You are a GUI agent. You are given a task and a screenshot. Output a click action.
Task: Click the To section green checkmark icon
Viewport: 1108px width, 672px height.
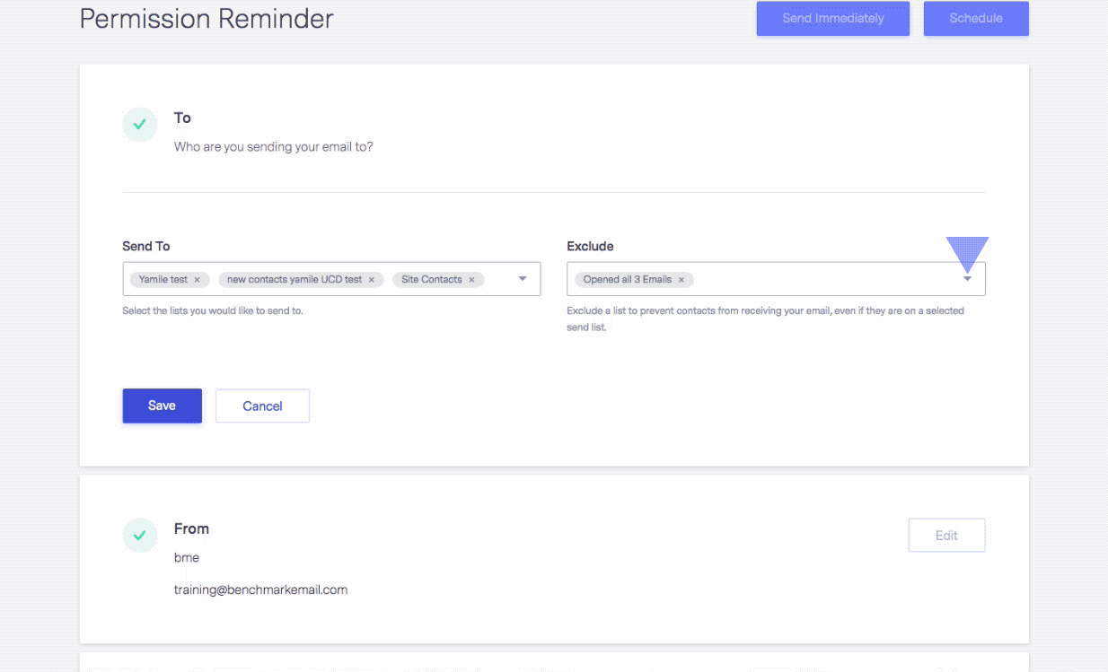pos(140,125)
